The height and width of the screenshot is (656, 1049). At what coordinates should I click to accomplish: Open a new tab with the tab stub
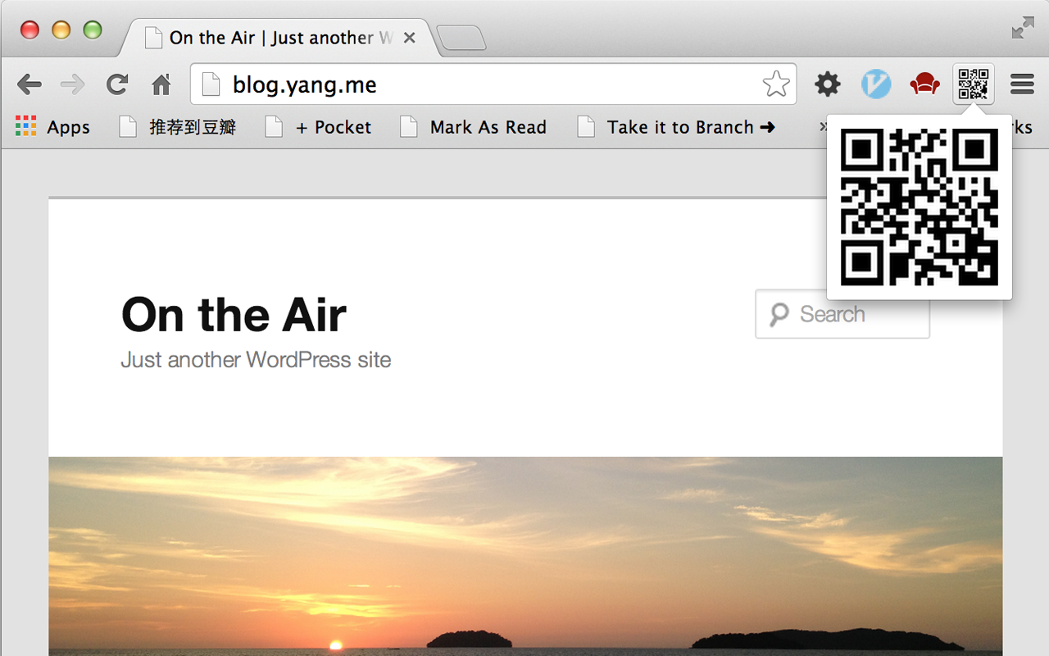(461, 36)
